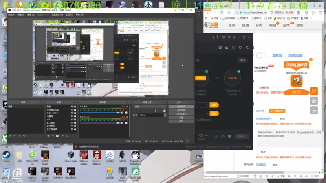This screenshot has height=183, width=326.
Task: Remove the selected scene with the minus icon
Action: (x=14, y=136)
